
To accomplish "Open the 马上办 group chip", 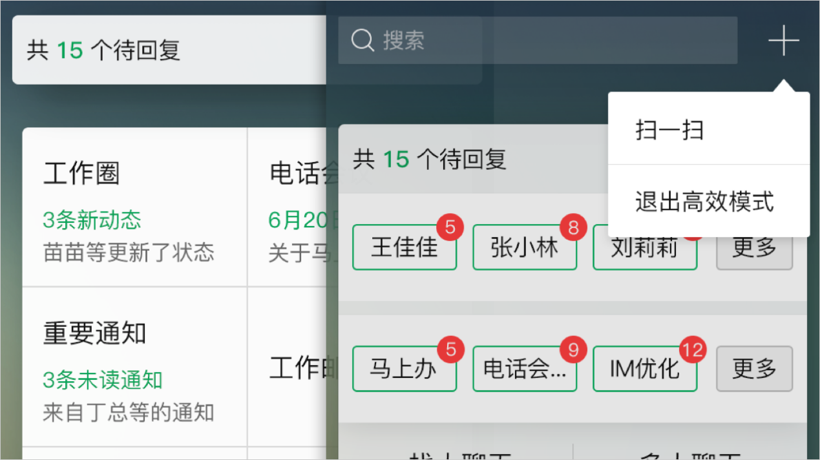I will point(404,370).
